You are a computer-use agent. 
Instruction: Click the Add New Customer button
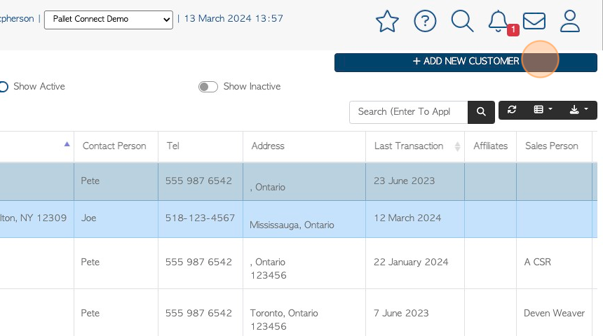[466, 62]
